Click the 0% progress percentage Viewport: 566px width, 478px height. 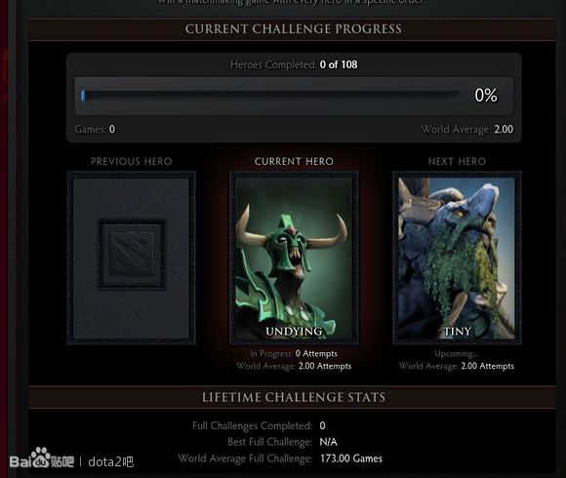[486, 96]
